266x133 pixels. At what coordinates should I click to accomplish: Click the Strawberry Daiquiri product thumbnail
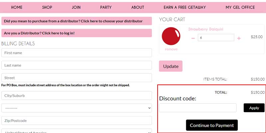(x=171, y=36)
